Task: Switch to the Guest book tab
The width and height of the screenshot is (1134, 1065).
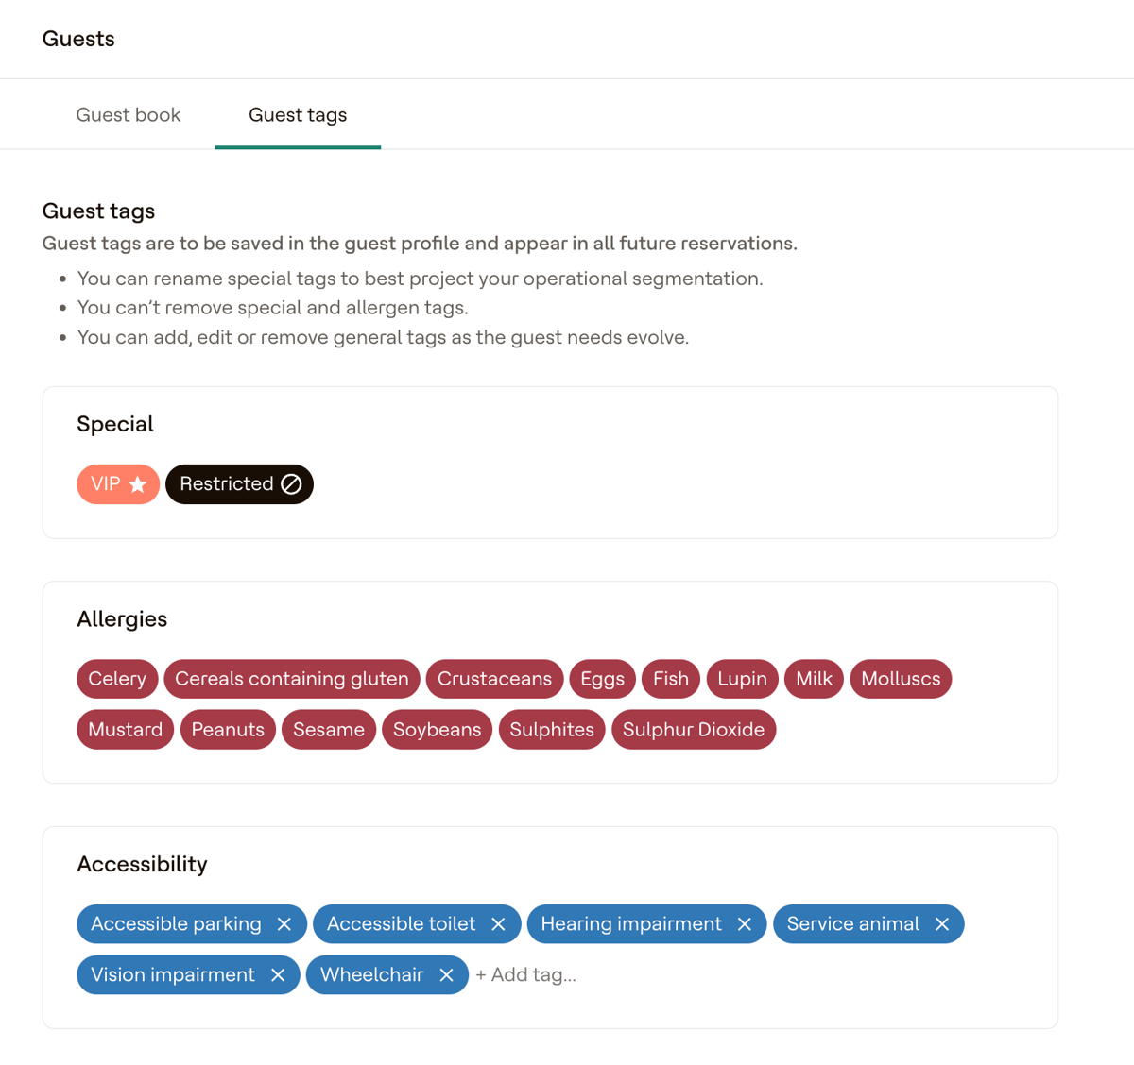Action: 129,114
